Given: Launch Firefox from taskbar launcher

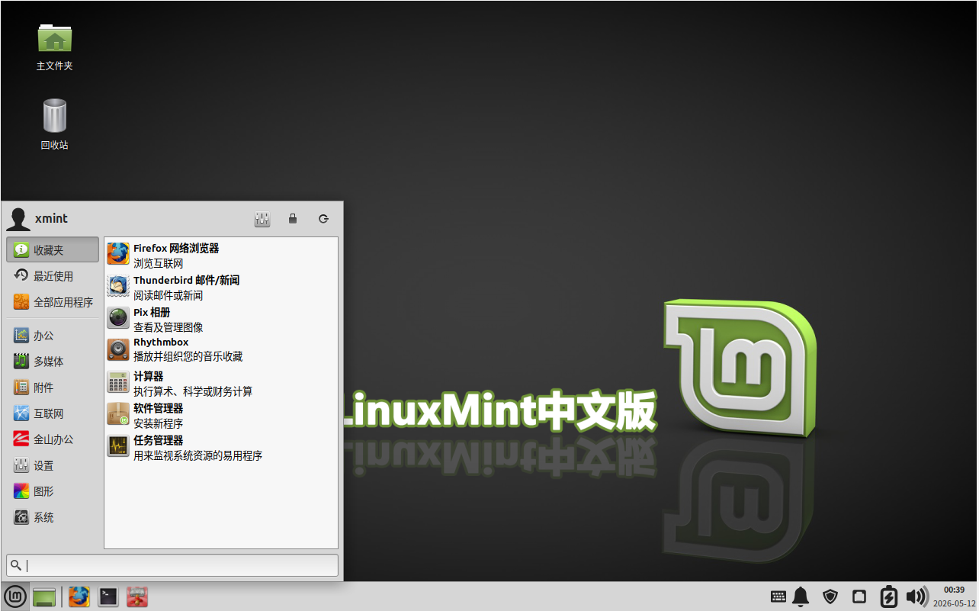Looking at the screenshot, I should tap(79, 597).
